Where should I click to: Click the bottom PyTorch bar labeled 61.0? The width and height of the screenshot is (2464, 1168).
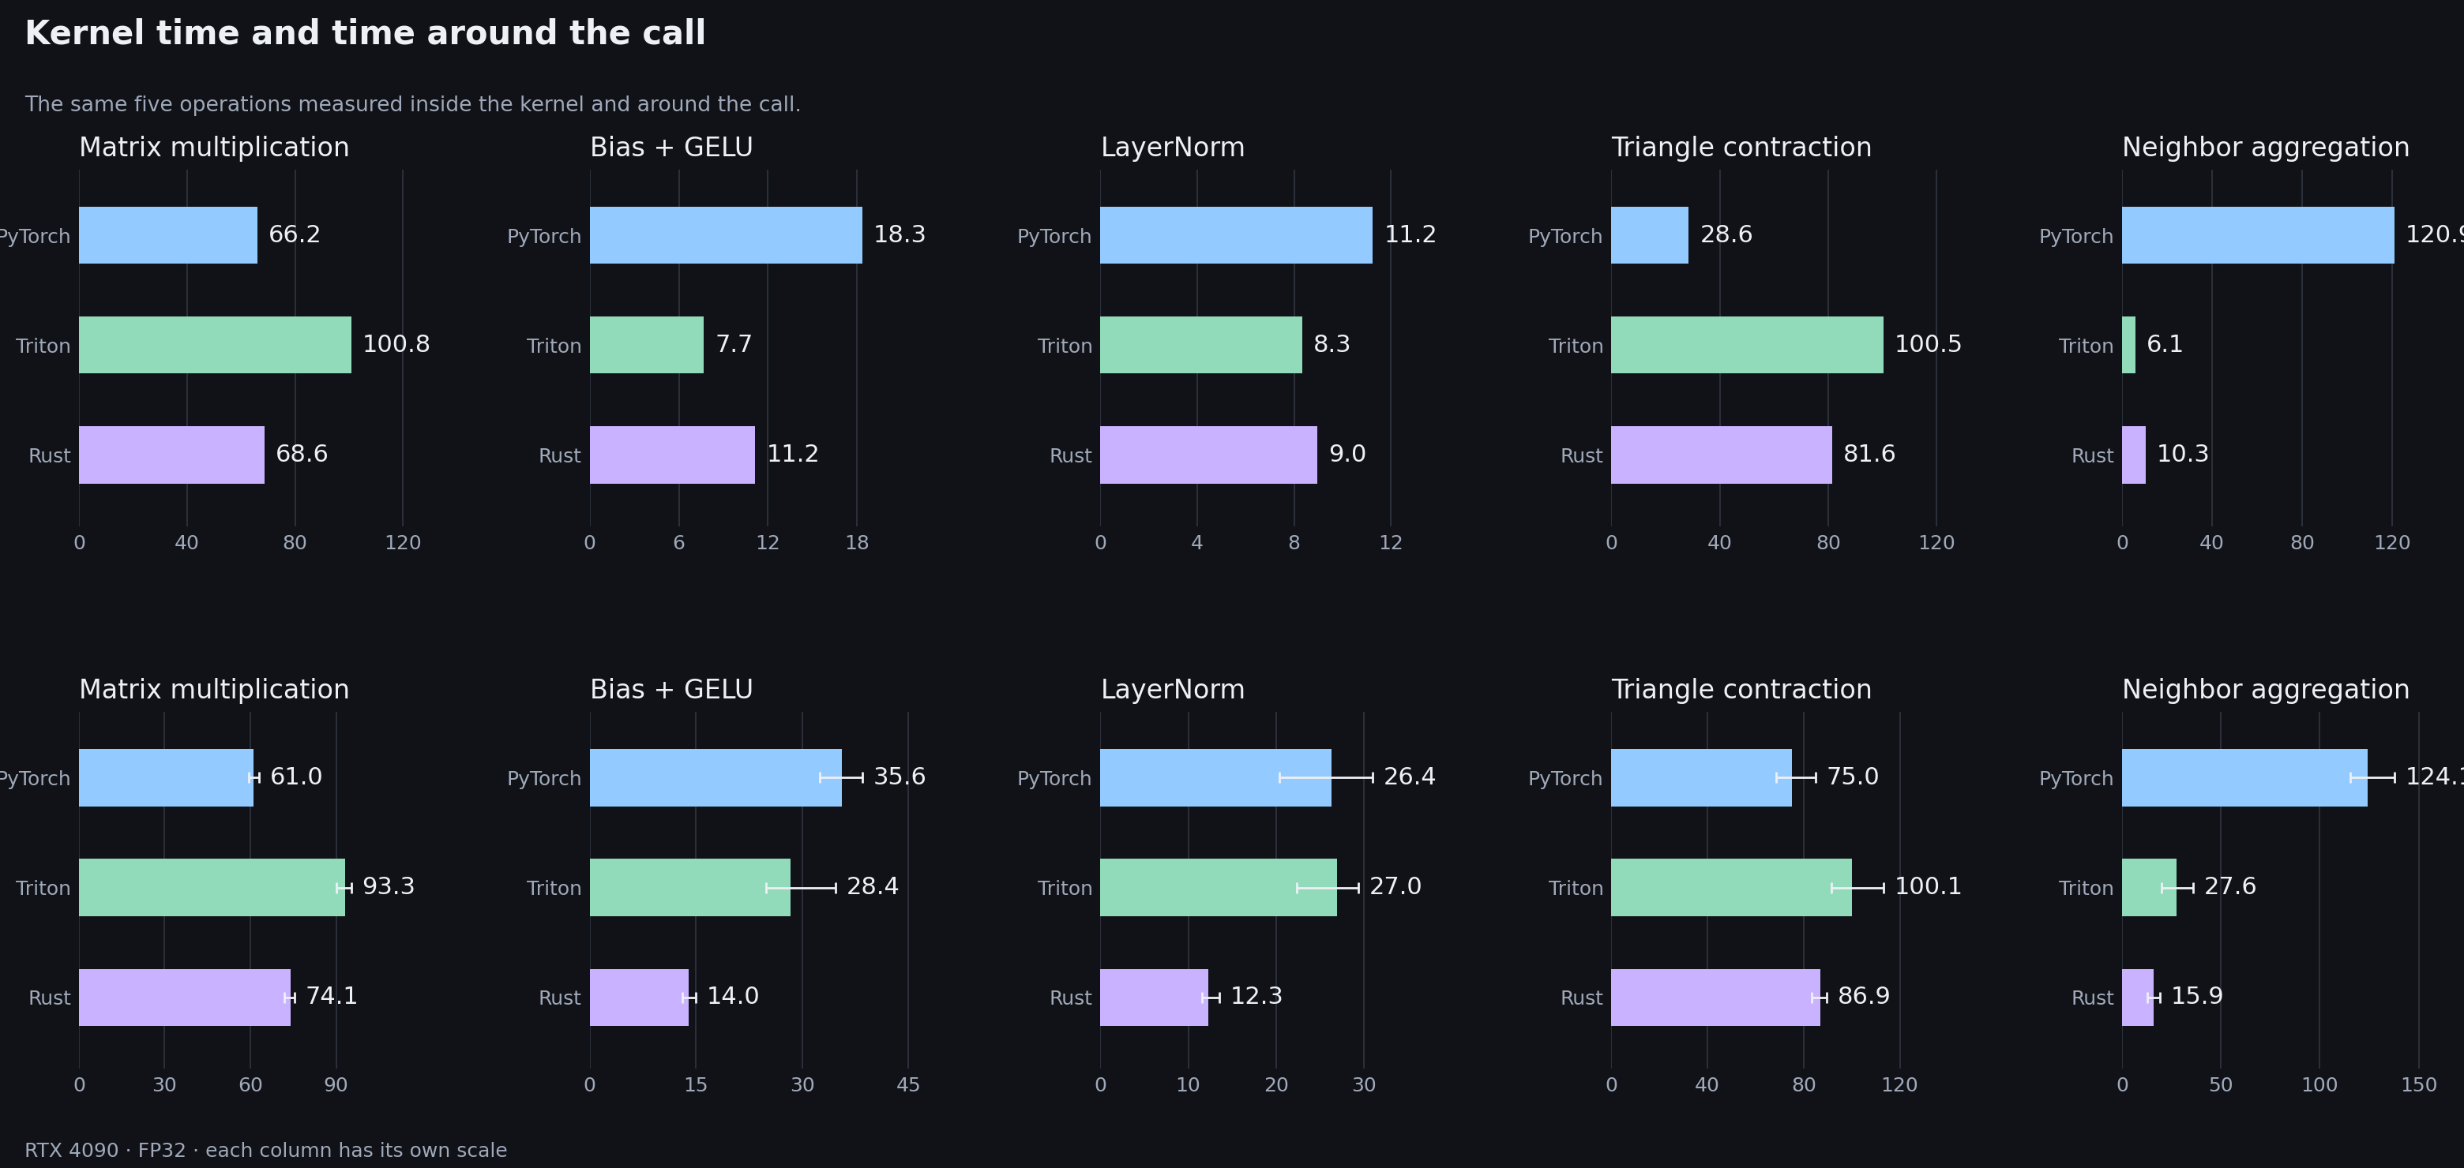167,778
